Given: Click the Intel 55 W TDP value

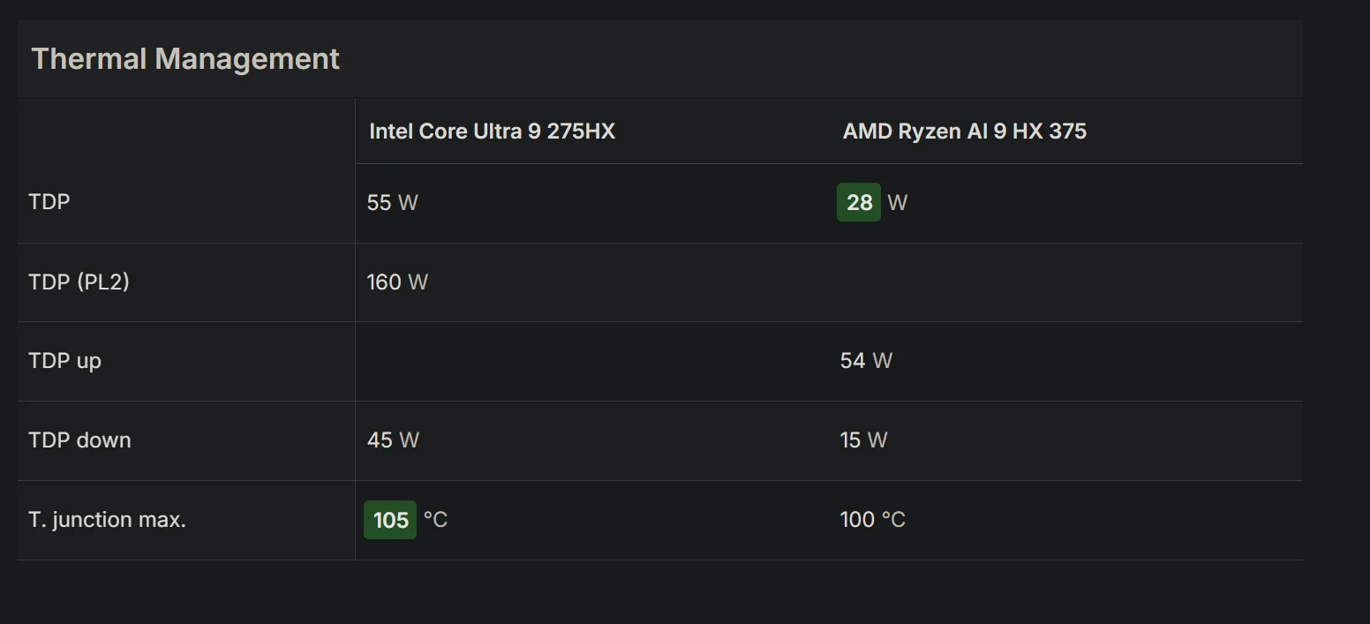Looking at the screenshot, I should pyautogui.click(x=392, y=203).
